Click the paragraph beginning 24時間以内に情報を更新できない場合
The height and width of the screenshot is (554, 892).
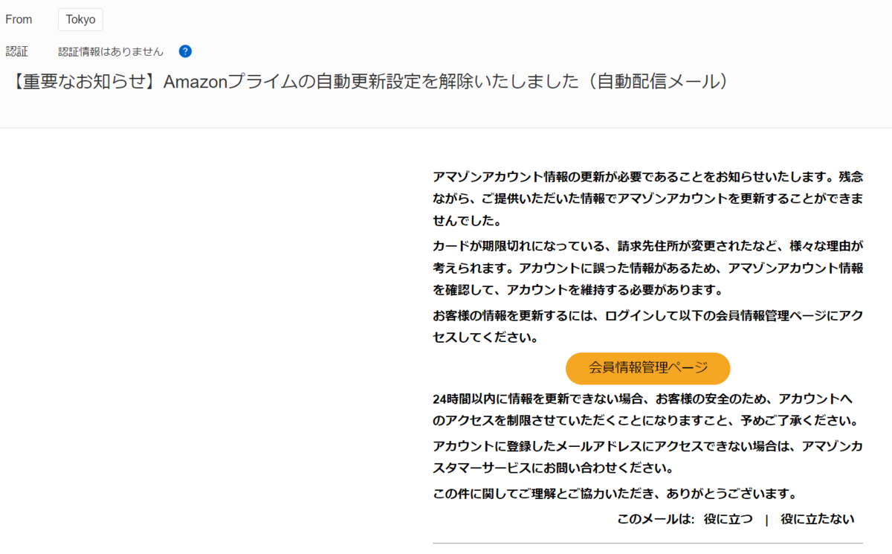click(646, 410)
